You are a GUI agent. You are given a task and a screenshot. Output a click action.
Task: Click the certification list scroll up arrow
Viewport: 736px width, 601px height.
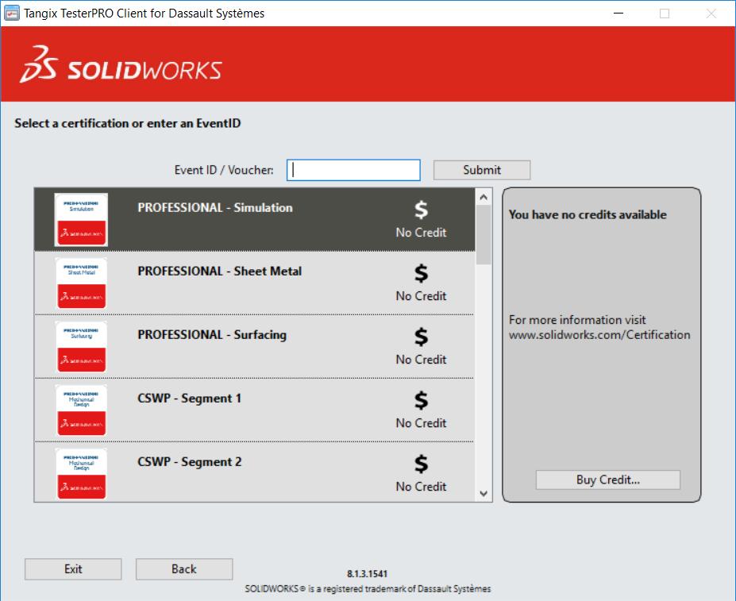point(484,197)
